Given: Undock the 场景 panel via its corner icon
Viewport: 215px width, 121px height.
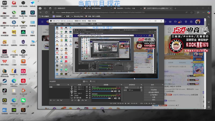Looking at the screenshot, I should (x=68, y=85).
